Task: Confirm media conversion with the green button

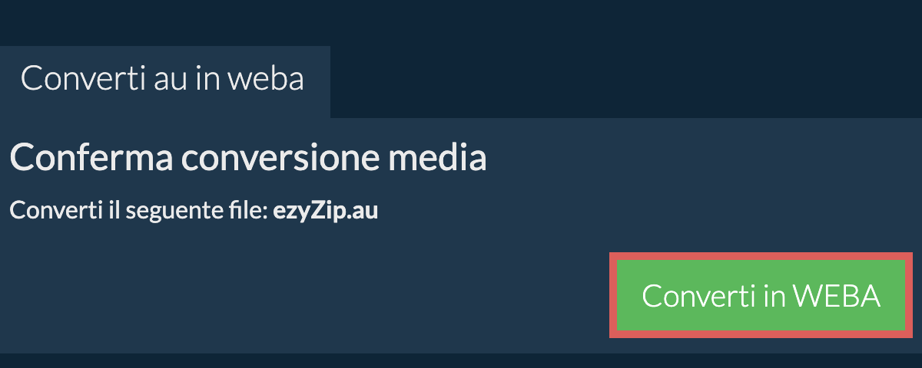Action: [x=761, y=296]
